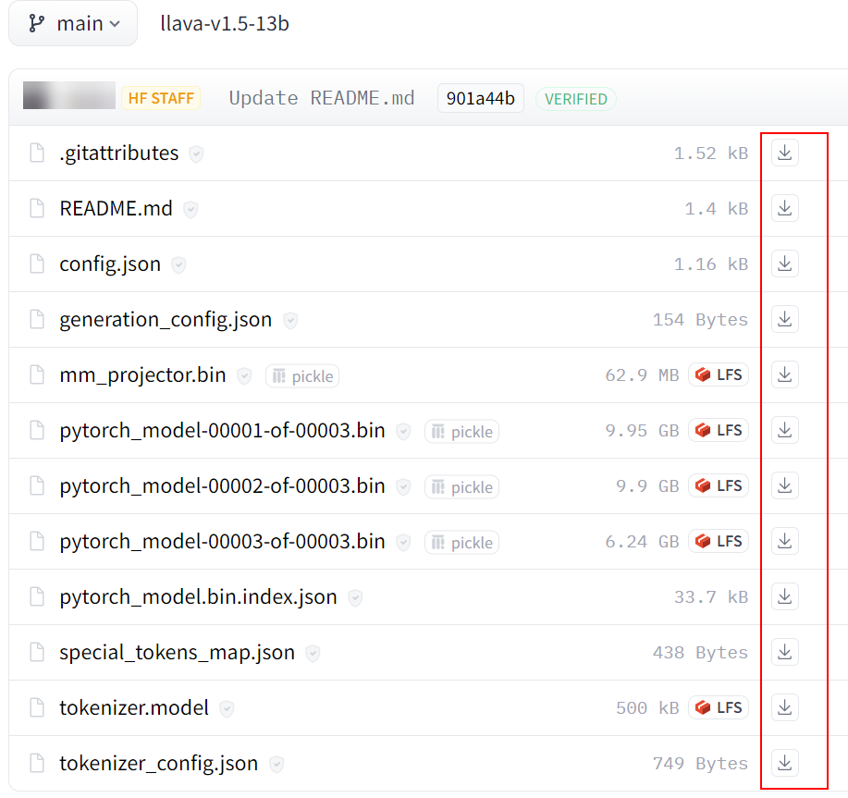The image size is (848, 798).
Task: Click the shield icon beside pytorch_model-00002-of-00003.bin
Action: tap(403, 486)
